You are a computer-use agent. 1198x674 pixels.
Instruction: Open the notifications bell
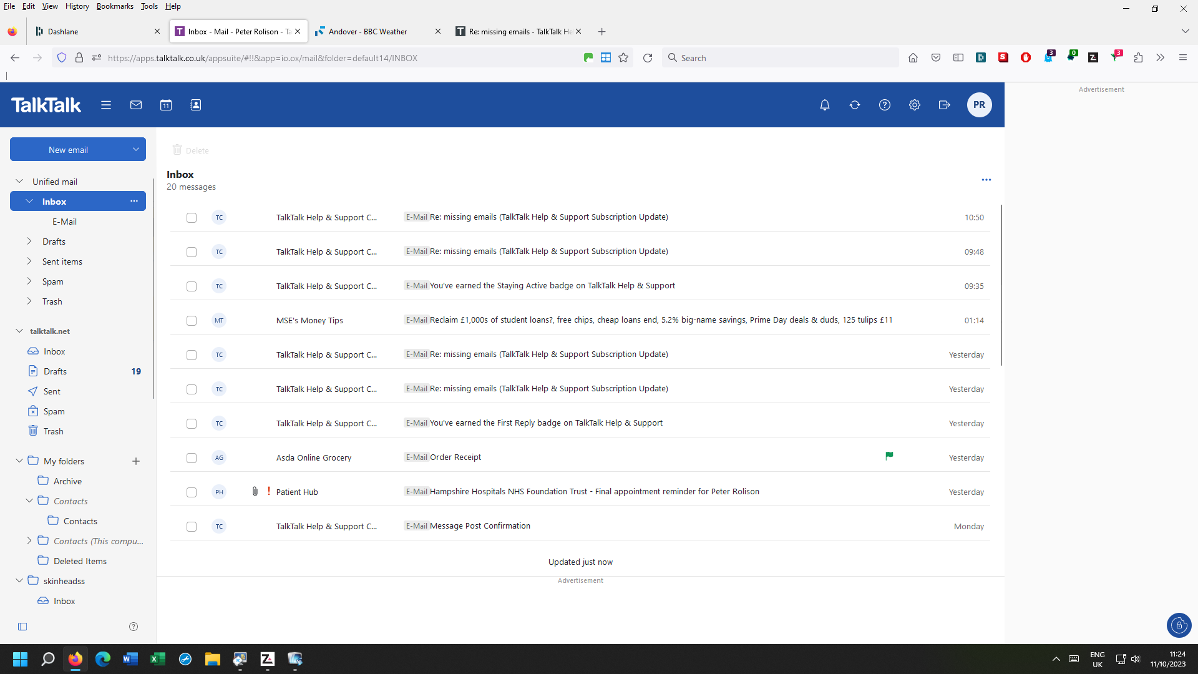[824, 105]
